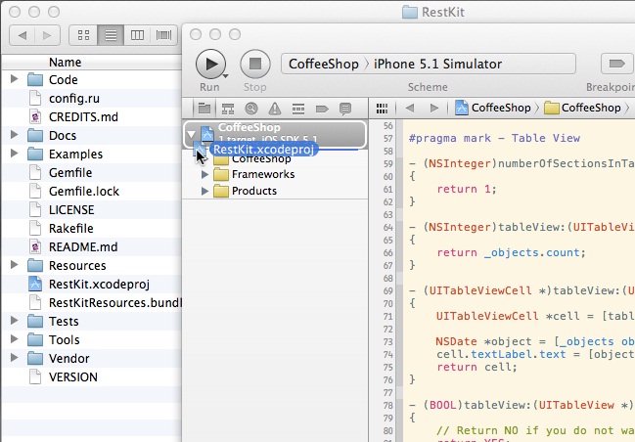Switch Finder to icon view
The height and width of the screenshot is (442, 635).
(x=84, y=35)
